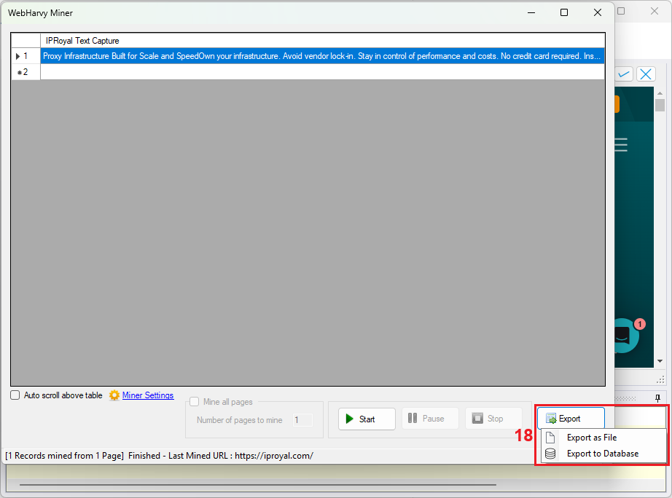Open the chat bubble widget icon
Image resolution: width=672 pixels, height=498 pixels.
(621, 334)
